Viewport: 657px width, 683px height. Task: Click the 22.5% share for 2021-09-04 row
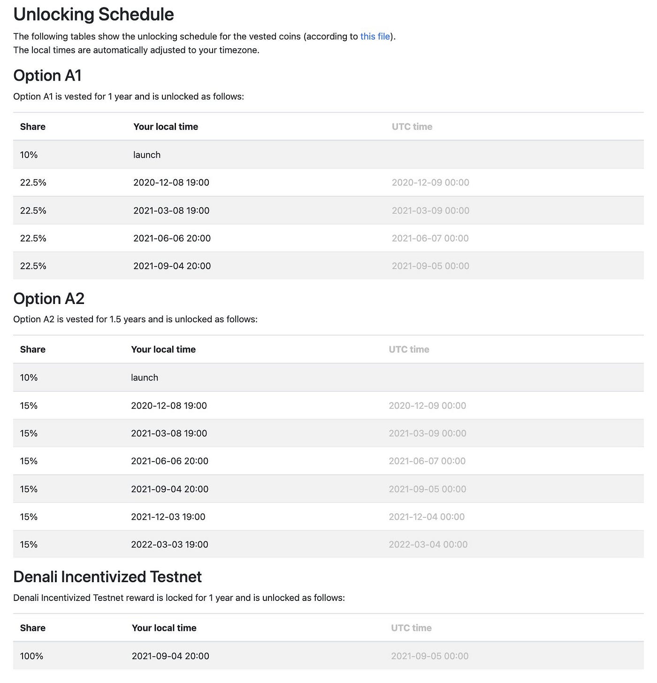click(33, 266)
